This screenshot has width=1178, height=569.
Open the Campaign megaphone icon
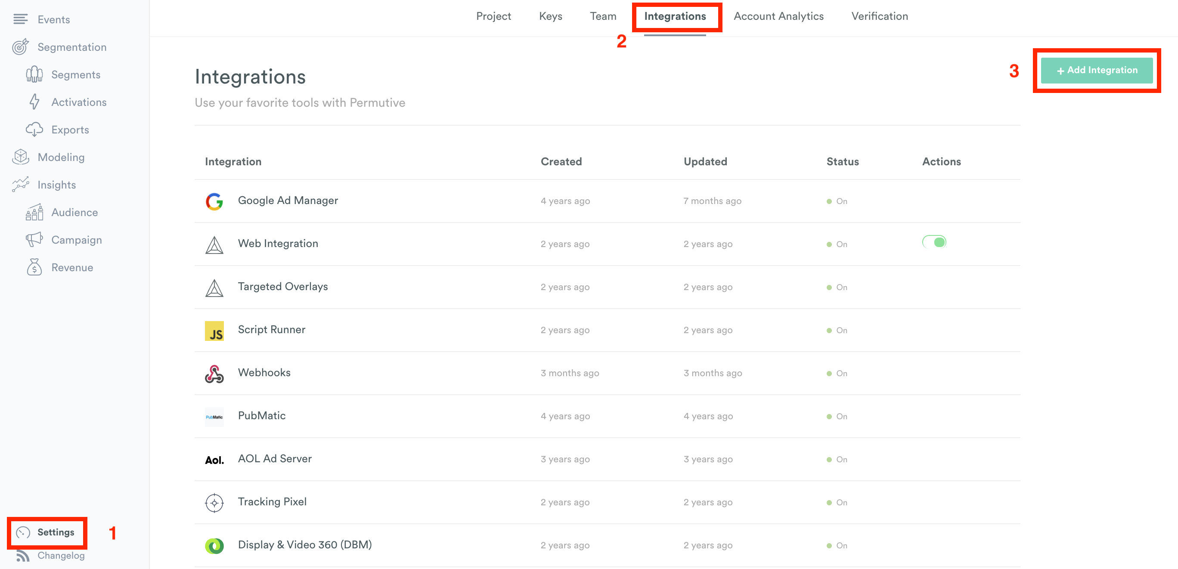pos(34,239)
